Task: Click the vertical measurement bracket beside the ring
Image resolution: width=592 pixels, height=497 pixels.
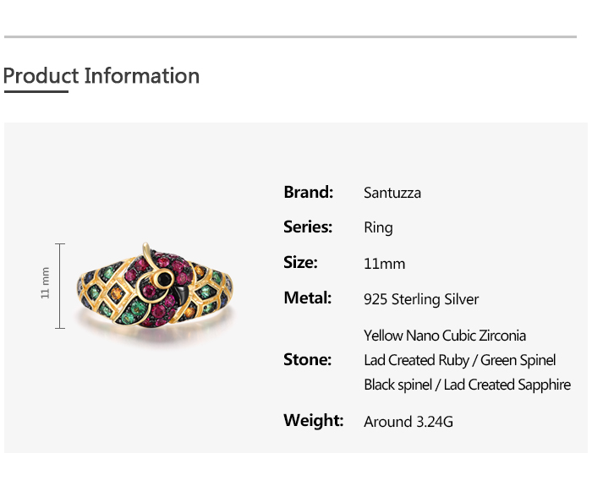Action: (x=60, y=286)
